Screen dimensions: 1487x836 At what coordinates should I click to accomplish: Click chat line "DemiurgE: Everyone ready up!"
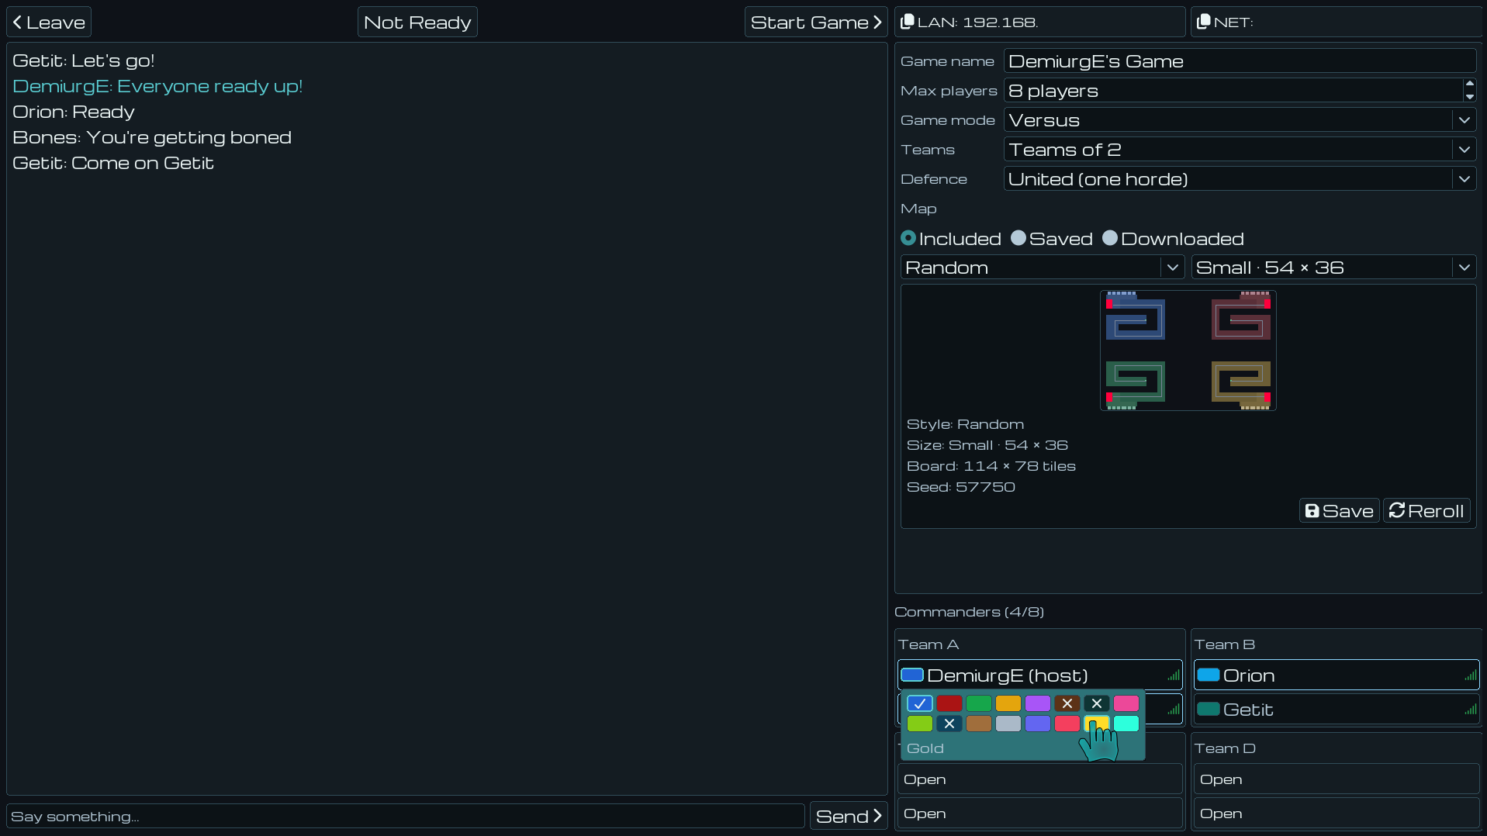pos(157,86)
